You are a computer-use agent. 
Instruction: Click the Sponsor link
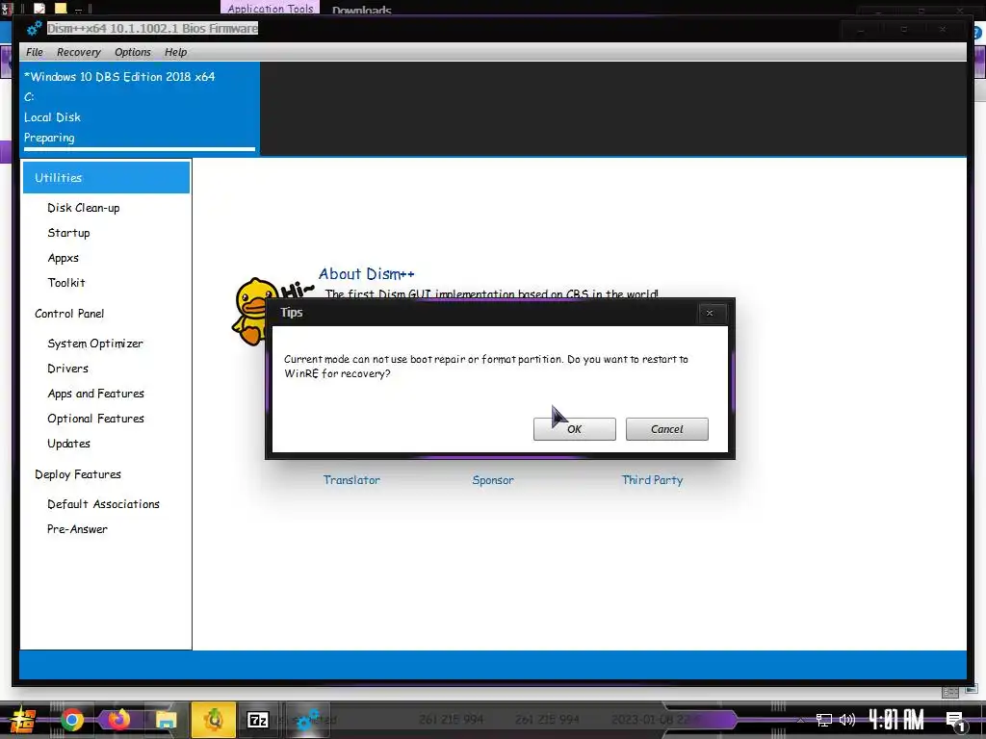(493, 480)
